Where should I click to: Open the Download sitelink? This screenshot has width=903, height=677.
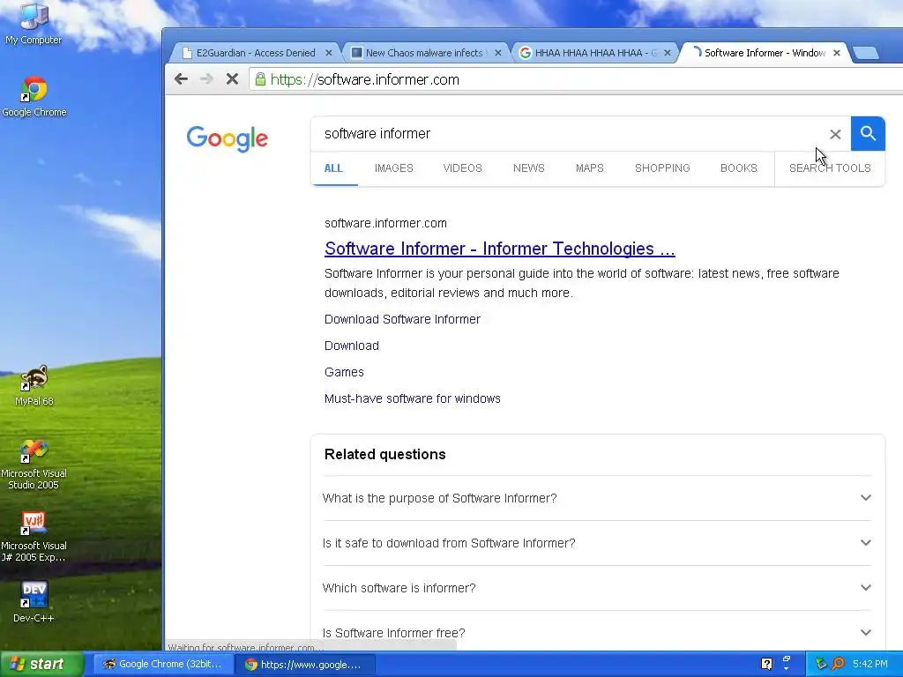click(351, 346)
